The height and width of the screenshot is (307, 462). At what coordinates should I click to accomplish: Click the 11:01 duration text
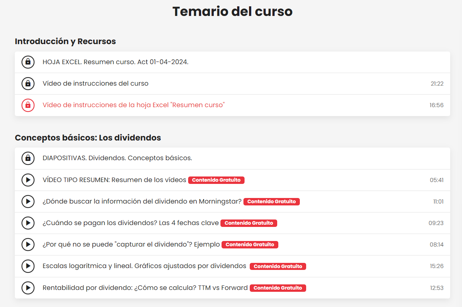pos(438,202)
